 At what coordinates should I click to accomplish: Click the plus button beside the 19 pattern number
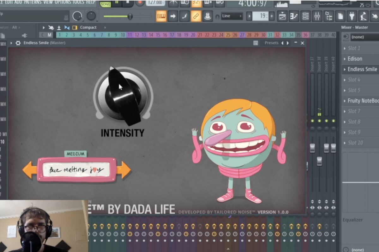pyautogui.click(x=272, y=16)
